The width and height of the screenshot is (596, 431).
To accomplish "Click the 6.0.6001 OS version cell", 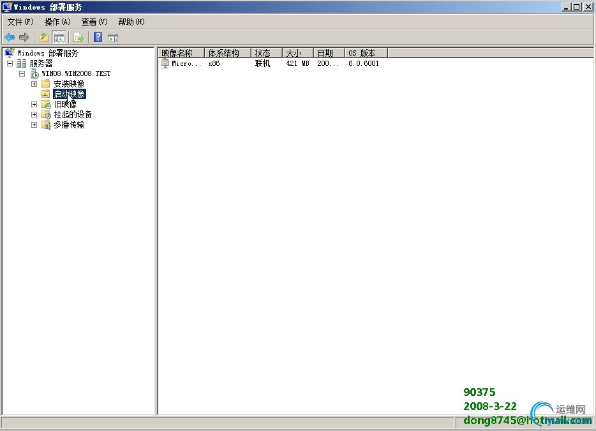I will [364, 63].
